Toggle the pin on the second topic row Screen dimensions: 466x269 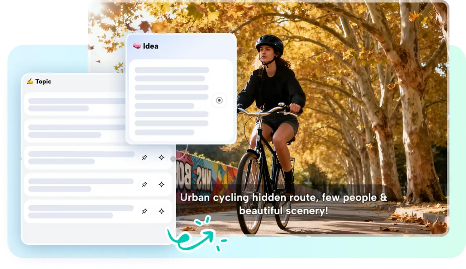pyautogui.click(x=144, y=184)
